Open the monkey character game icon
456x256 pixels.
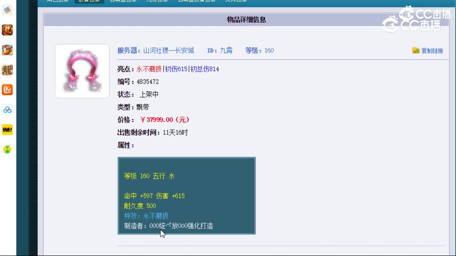(x=7, y=50)
